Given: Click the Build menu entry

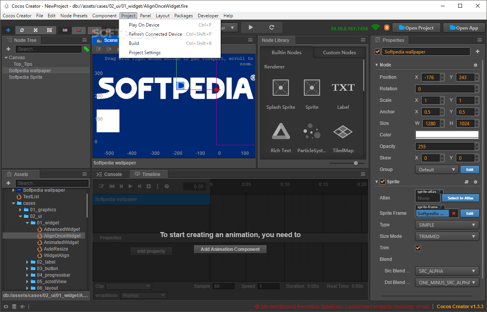Looking at the screenshot, I should click(x=134, y=43).
